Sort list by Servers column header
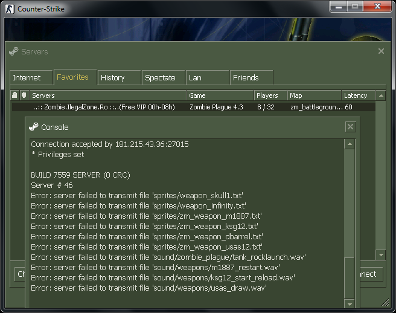This screenshot has width=396, height=313. click(x=108, y=95)
